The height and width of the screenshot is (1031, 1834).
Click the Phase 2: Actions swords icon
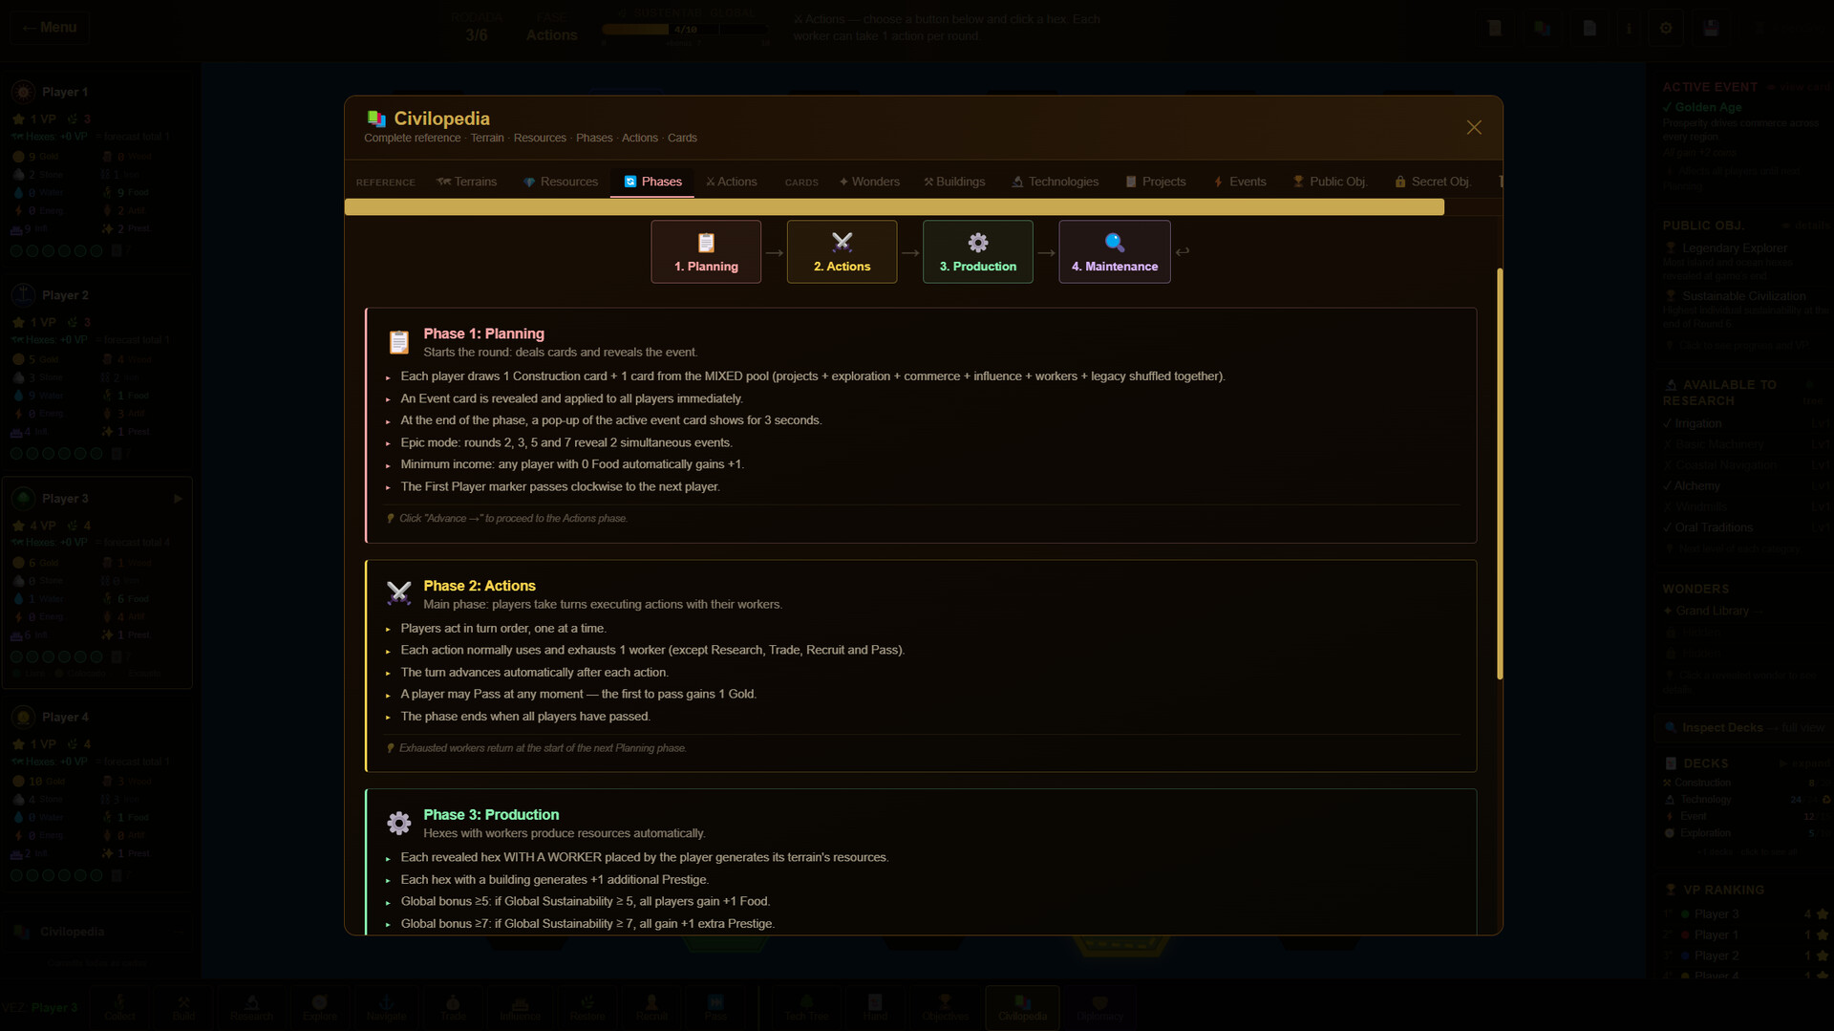(398, 593)
